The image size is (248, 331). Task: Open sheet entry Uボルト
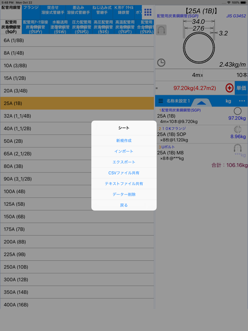click(x=201, y=153)
